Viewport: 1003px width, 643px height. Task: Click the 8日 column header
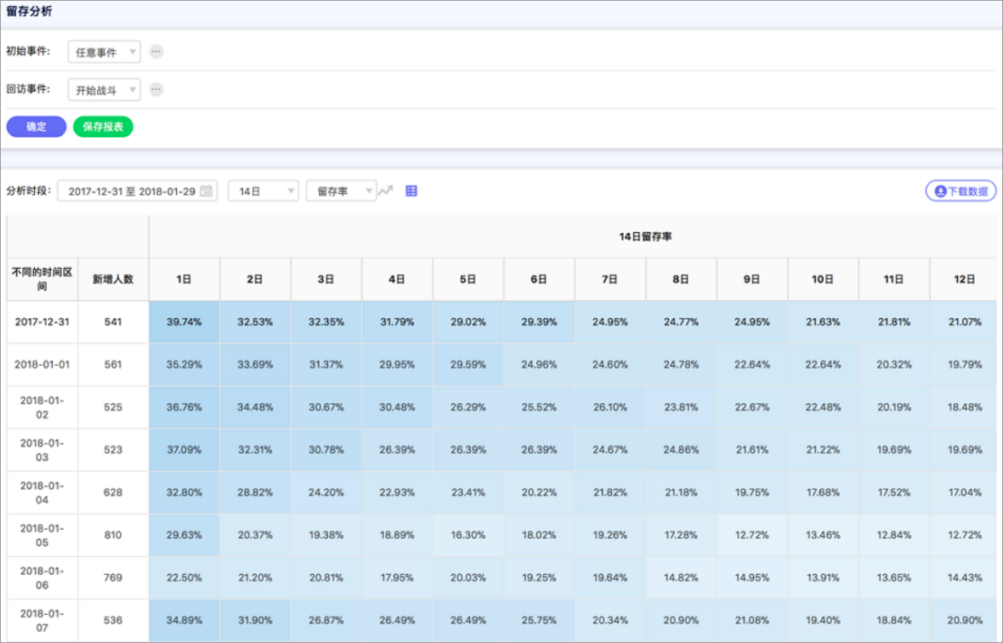(681, 279)
